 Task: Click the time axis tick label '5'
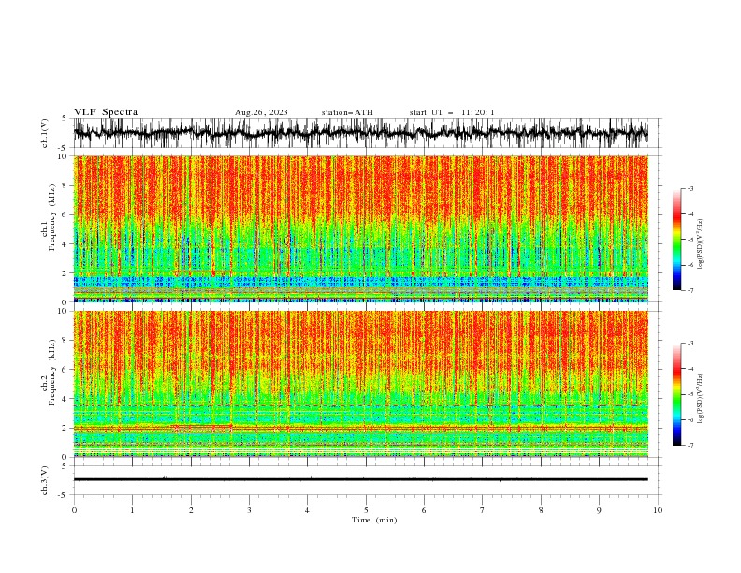coord(366,510)
